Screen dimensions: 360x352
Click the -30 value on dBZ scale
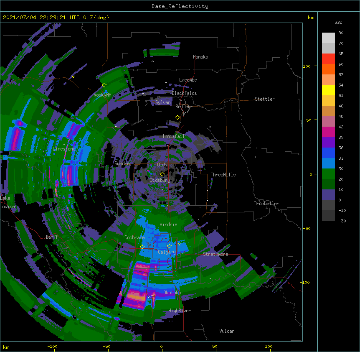coord(342,221)
